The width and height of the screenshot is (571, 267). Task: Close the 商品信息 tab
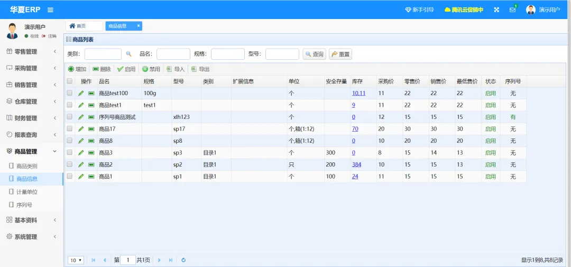(139, 26)
